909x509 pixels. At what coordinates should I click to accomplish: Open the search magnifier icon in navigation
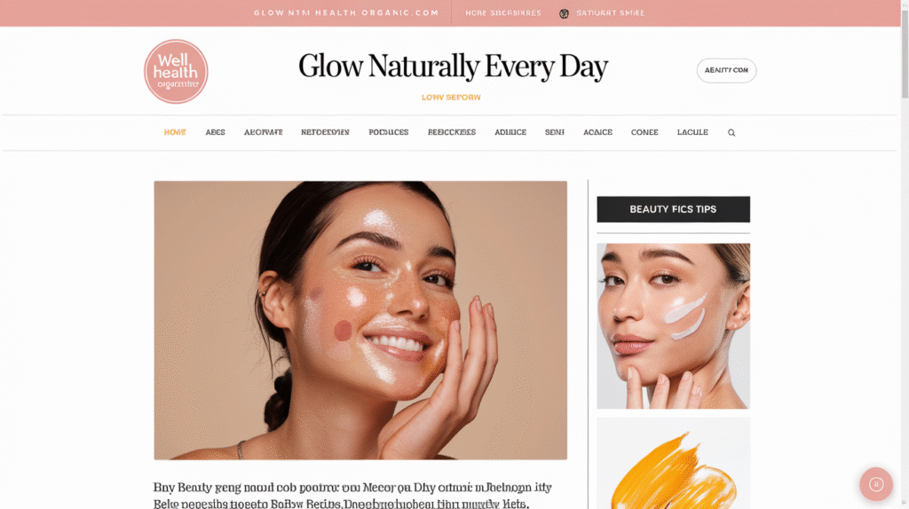[731, 133]
